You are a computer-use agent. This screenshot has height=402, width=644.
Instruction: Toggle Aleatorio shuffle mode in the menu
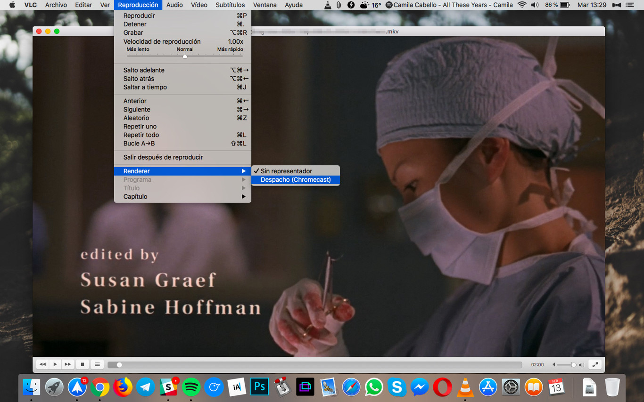(136, 118)
